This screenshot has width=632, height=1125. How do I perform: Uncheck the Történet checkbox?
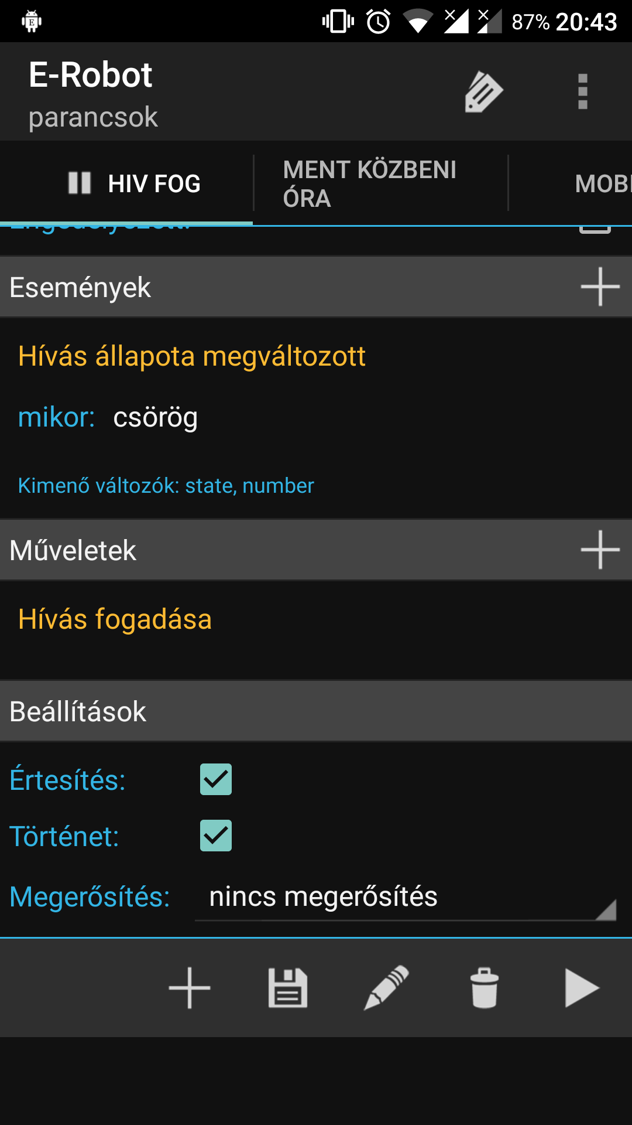tap(216, 836)
